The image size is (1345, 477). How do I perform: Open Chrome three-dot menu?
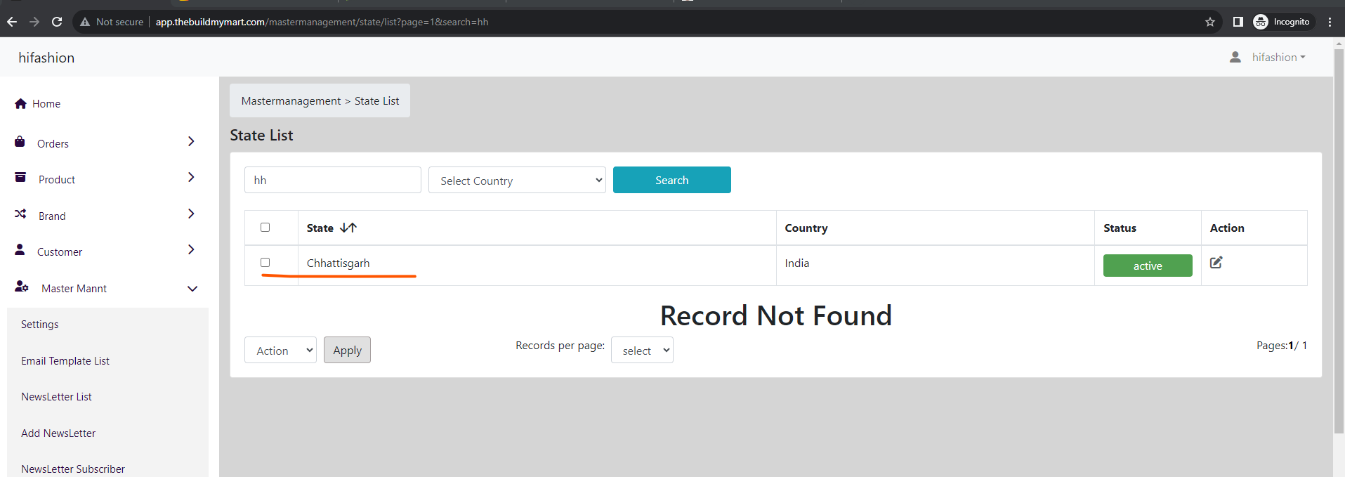[x=1330, y=22]
